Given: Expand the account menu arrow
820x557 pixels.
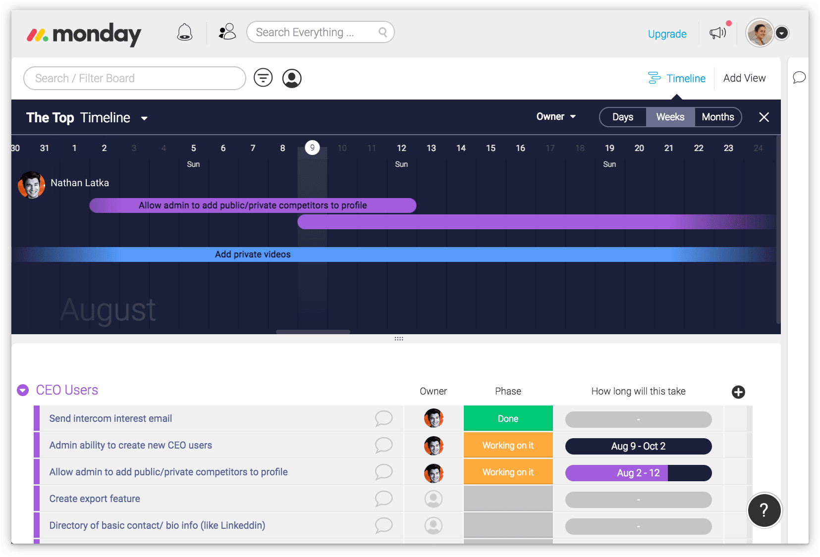Looking at the screenshot, I should 782,33.
